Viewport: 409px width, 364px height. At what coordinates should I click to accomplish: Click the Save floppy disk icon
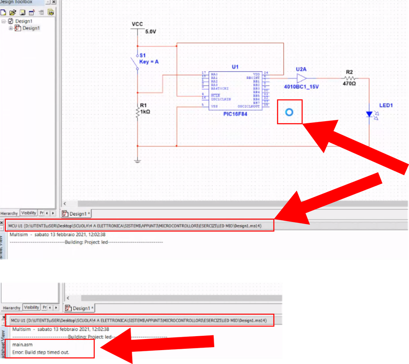pyautogui.click(x=23, y=12)
